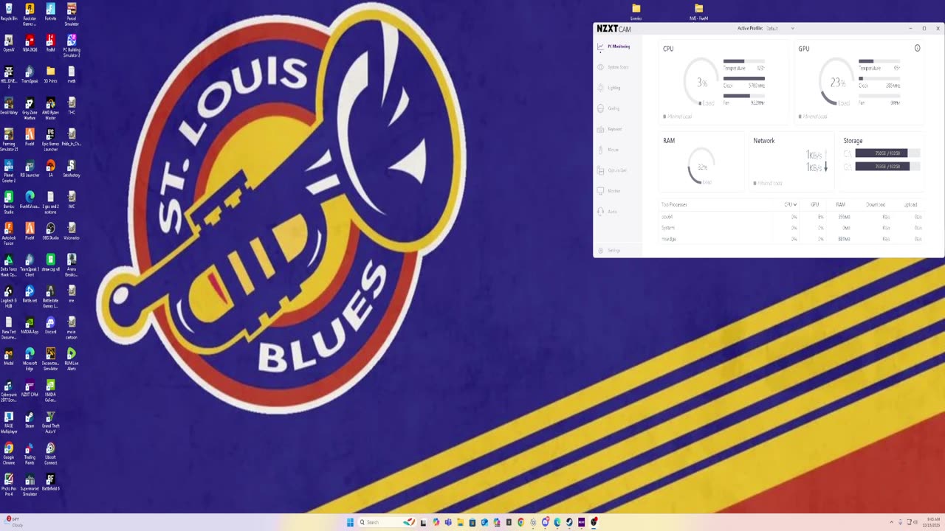This screenshot has width=945, height=531.
Task: Click the Audio headset icon in NZXT CAM
Action: coord(601,212)
